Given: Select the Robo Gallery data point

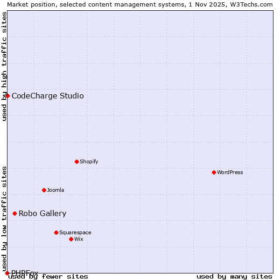Looking at the screenshot, I should [14, 213].
